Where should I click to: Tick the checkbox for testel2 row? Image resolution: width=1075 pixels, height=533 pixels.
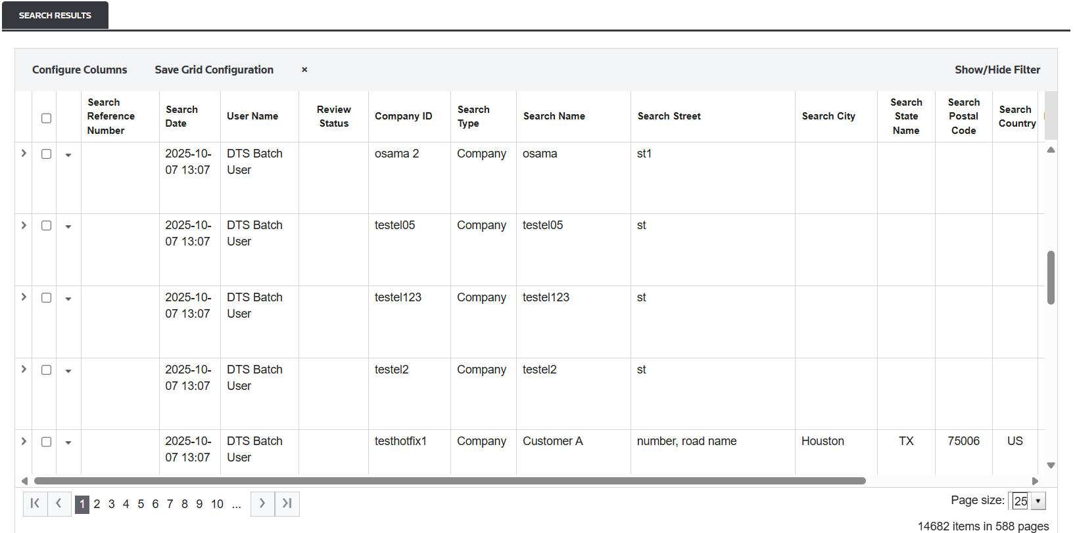(x=46, y=370)
